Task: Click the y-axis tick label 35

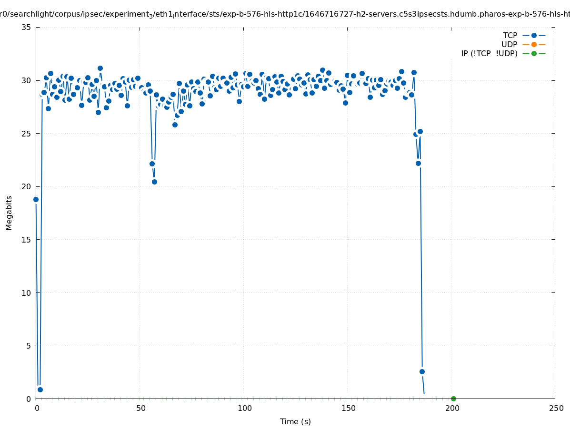Action: click(27, 27)
